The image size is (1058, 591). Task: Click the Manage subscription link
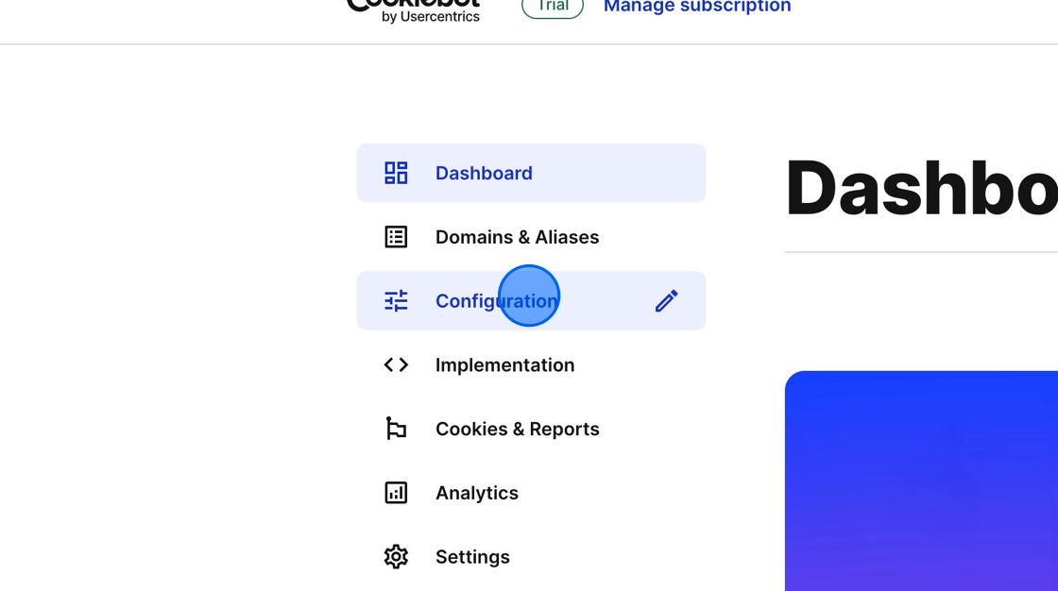pyautogui.click(x=696, y=8)
